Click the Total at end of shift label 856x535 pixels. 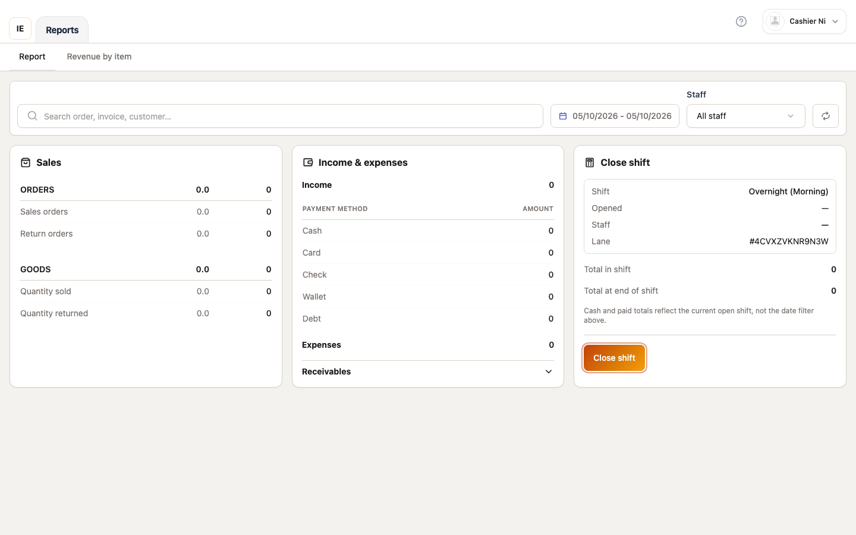click(x=621, y=291)
